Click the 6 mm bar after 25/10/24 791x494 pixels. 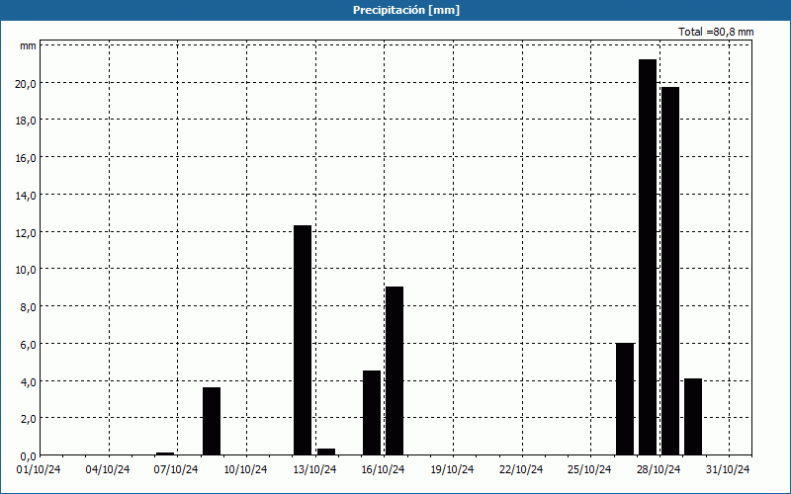[625, 399]
